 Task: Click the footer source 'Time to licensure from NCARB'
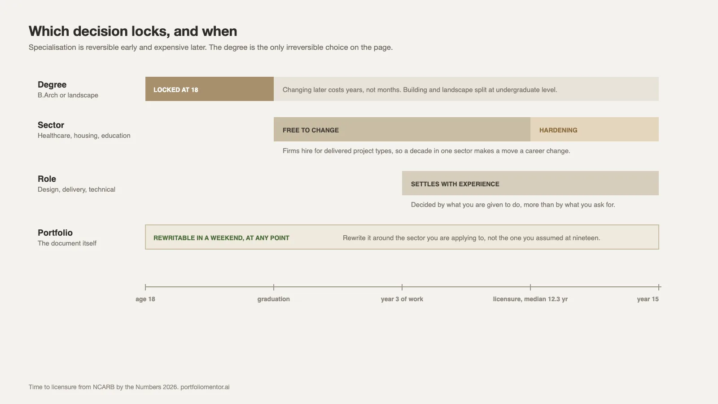click(129, 387)
